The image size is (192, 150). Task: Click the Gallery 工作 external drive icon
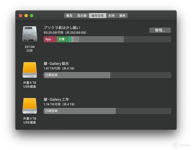[x=30, y=106]
